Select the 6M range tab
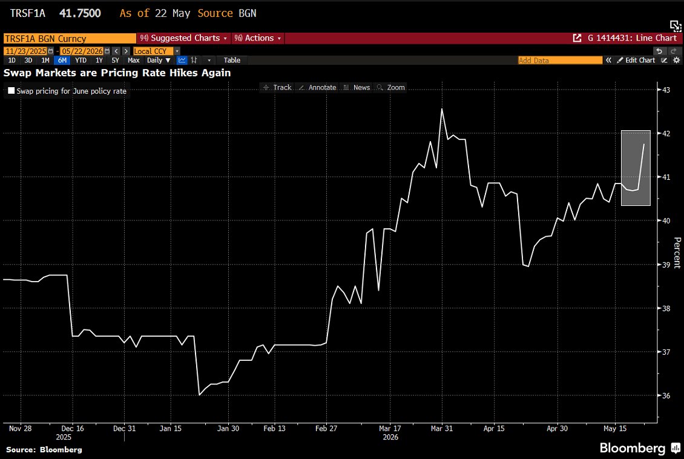 62,60
